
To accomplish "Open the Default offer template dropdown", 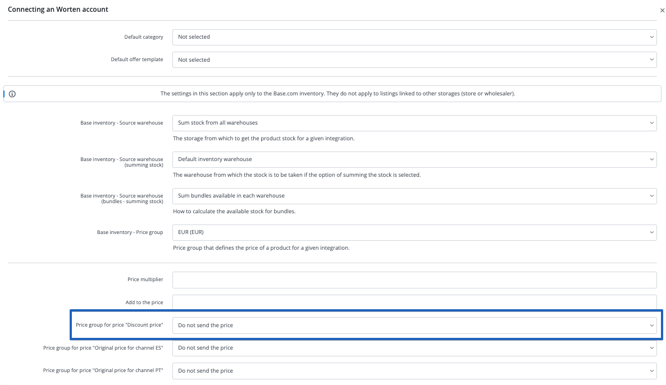I will (x=414, y=60).
